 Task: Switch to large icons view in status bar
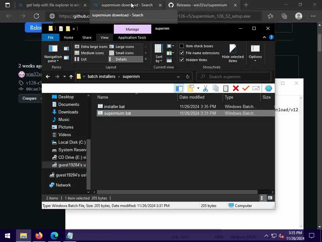(270, 198)
